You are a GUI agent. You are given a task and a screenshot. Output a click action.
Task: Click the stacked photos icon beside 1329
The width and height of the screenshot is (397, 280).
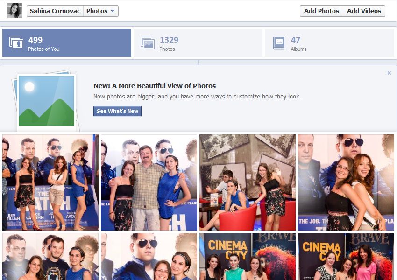[148, 43]
